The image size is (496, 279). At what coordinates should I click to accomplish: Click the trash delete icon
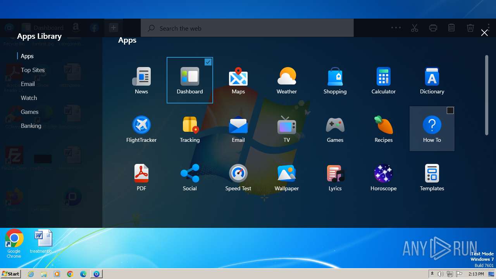pos(470,28)
